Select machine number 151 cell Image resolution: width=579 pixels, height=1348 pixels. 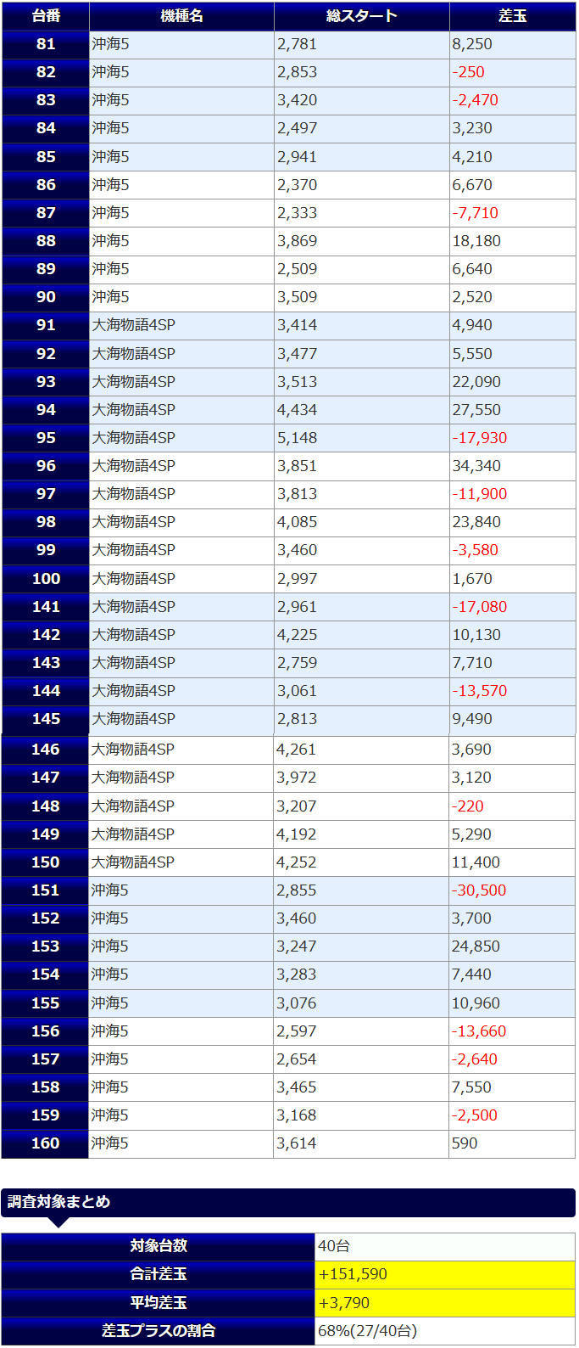(x=45, y=890)
